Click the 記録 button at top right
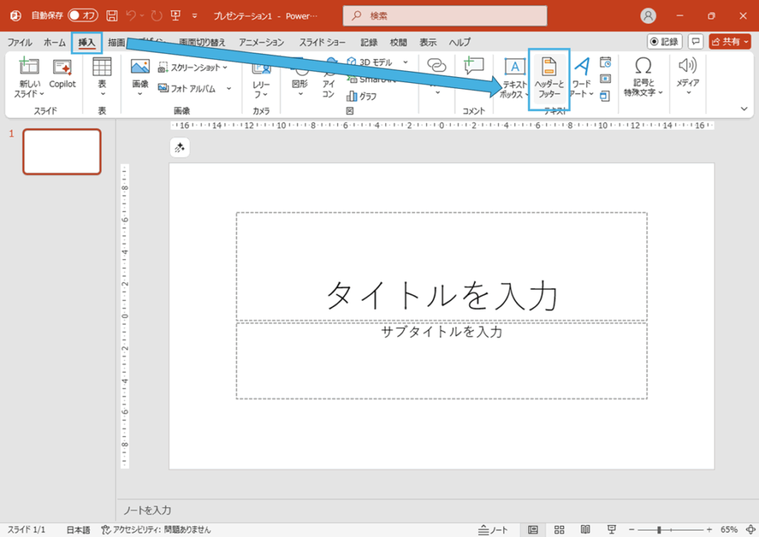 click(x=664, y=41)
